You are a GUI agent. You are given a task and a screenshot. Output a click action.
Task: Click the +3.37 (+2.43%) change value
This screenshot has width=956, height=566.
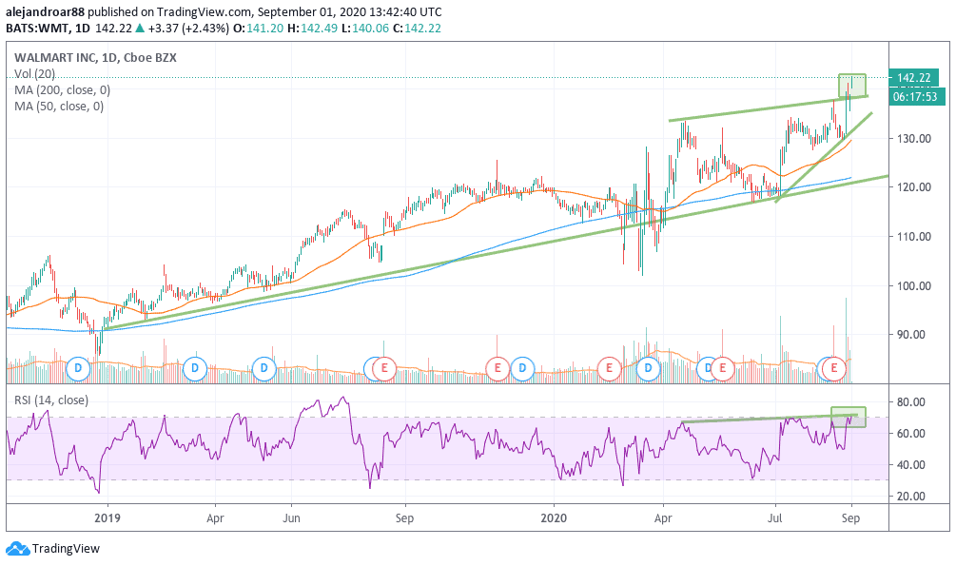[x=188, y=28]
